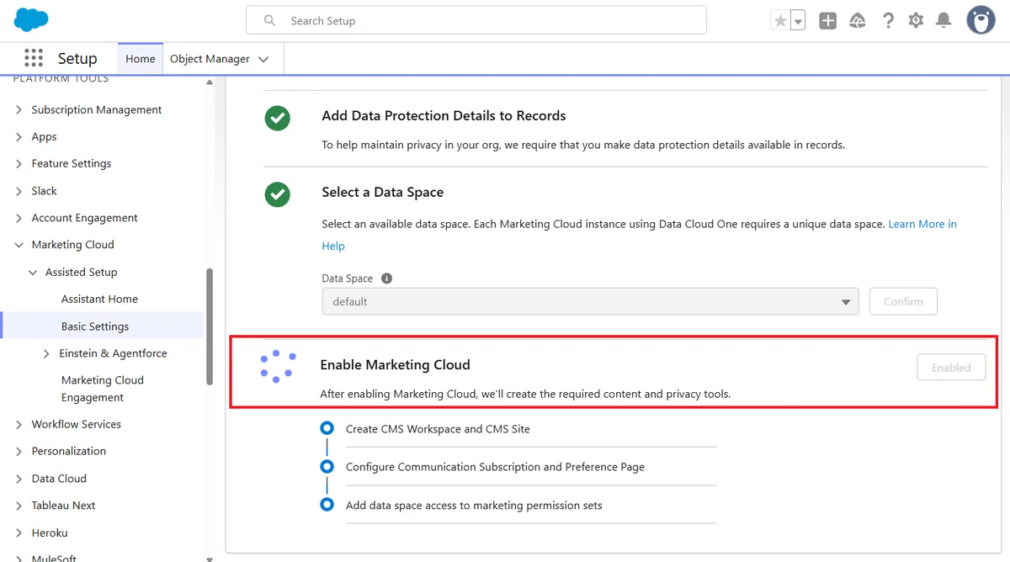Click the Confirm button
Screen dimensions: 1010x562
tap(903, 302)
